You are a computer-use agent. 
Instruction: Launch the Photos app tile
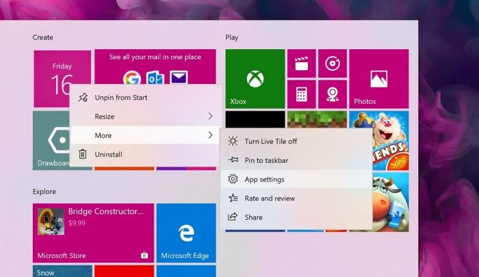(378, 78)
